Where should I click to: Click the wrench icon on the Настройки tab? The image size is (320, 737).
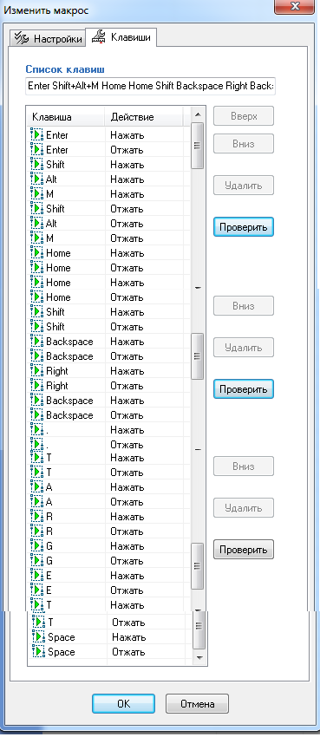point(22,38)
